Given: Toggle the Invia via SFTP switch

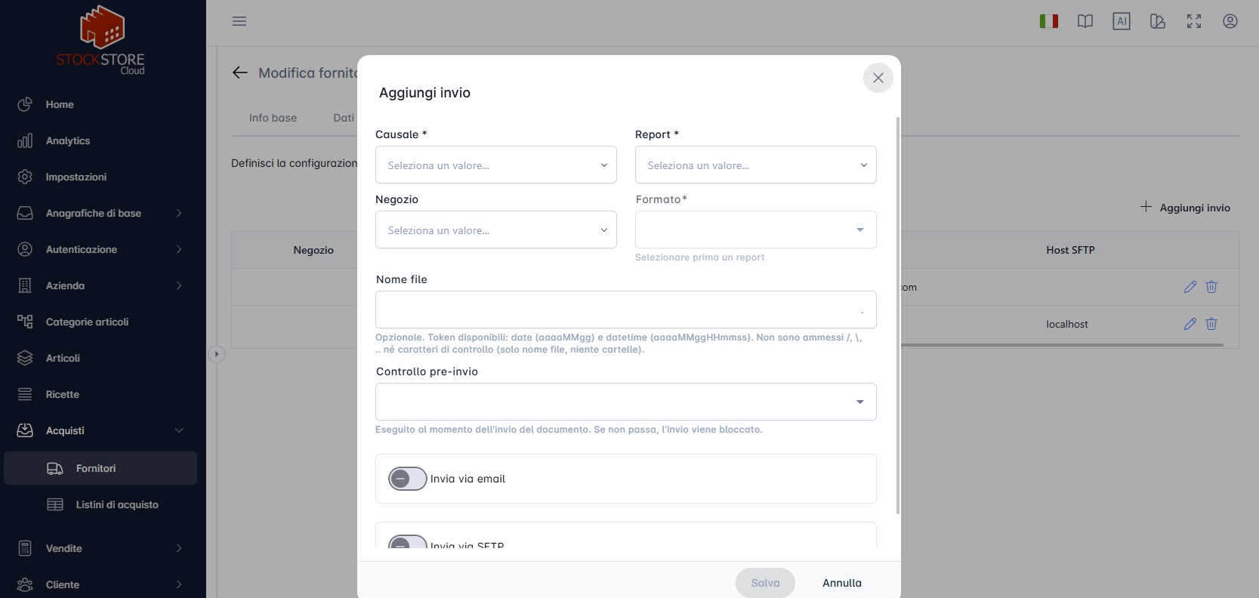Looking at the screenshot, I should click(x=408, y=542).
